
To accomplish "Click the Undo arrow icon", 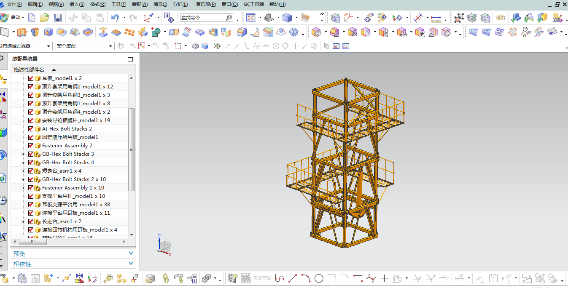I will (x=115, y=18).
